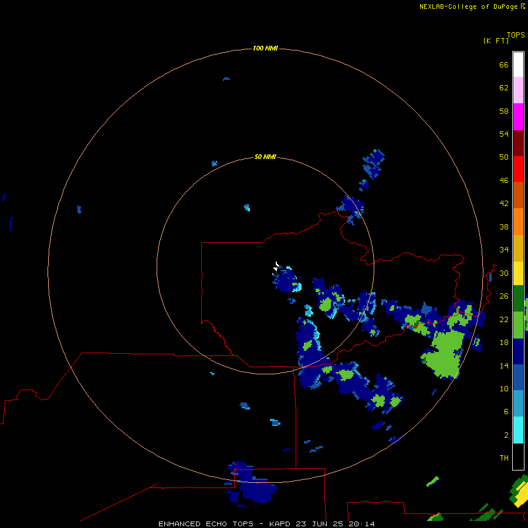This screenshot has width=528, height=528.
Task: Click the legend value "2"
Action: point(506,435)
